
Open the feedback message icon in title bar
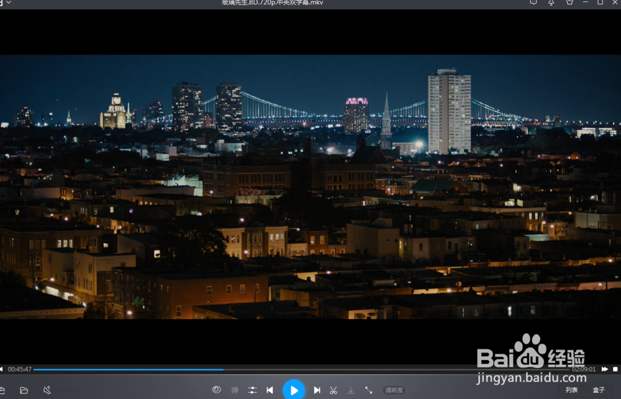click(x=533, y=2)
